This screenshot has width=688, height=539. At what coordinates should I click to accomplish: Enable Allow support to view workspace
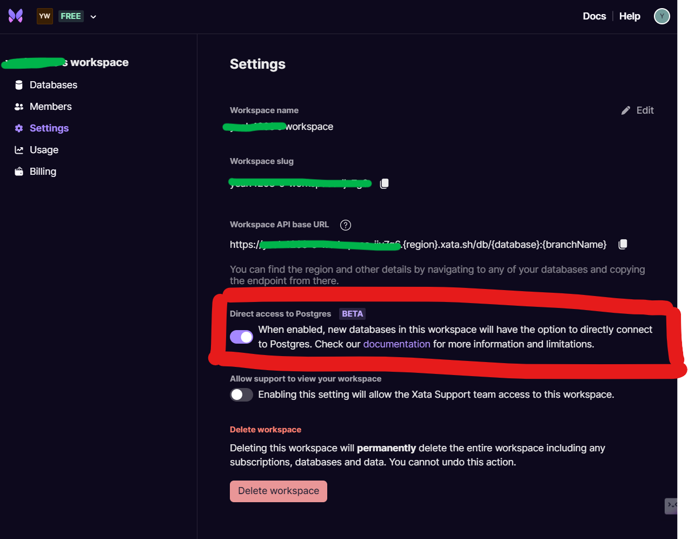coord(241,395)
